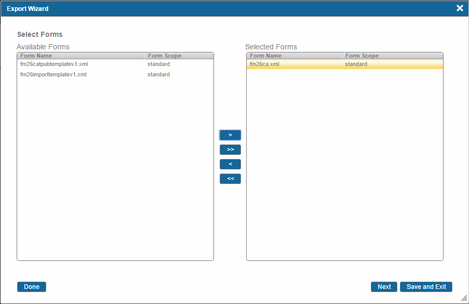Click the Done button
Image resolution: width=469 pixels, height=304 pixels.
click(x=31, y=287)
